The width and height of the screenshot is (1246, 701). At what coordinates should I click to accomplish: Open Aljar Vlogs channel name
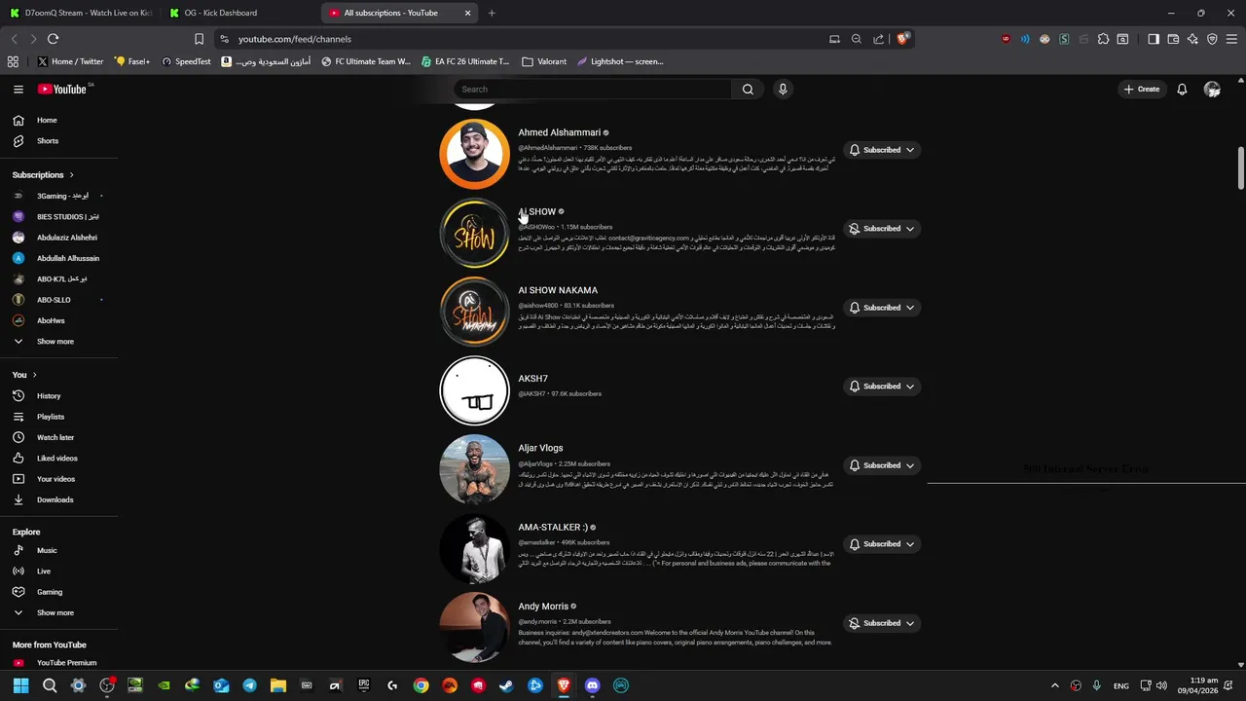(540, 448)
